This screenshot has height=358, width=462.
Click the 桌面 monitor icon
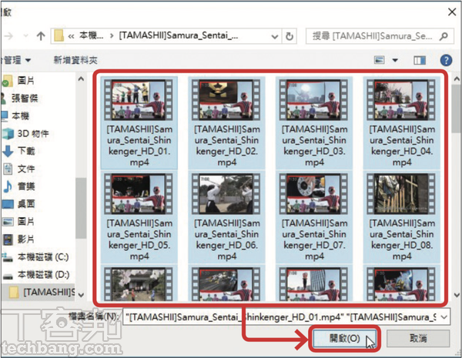[x=8, y=204]
